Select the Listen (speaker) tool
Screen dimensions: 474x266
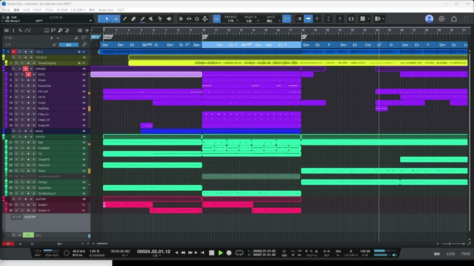click(x=169, y=19)
